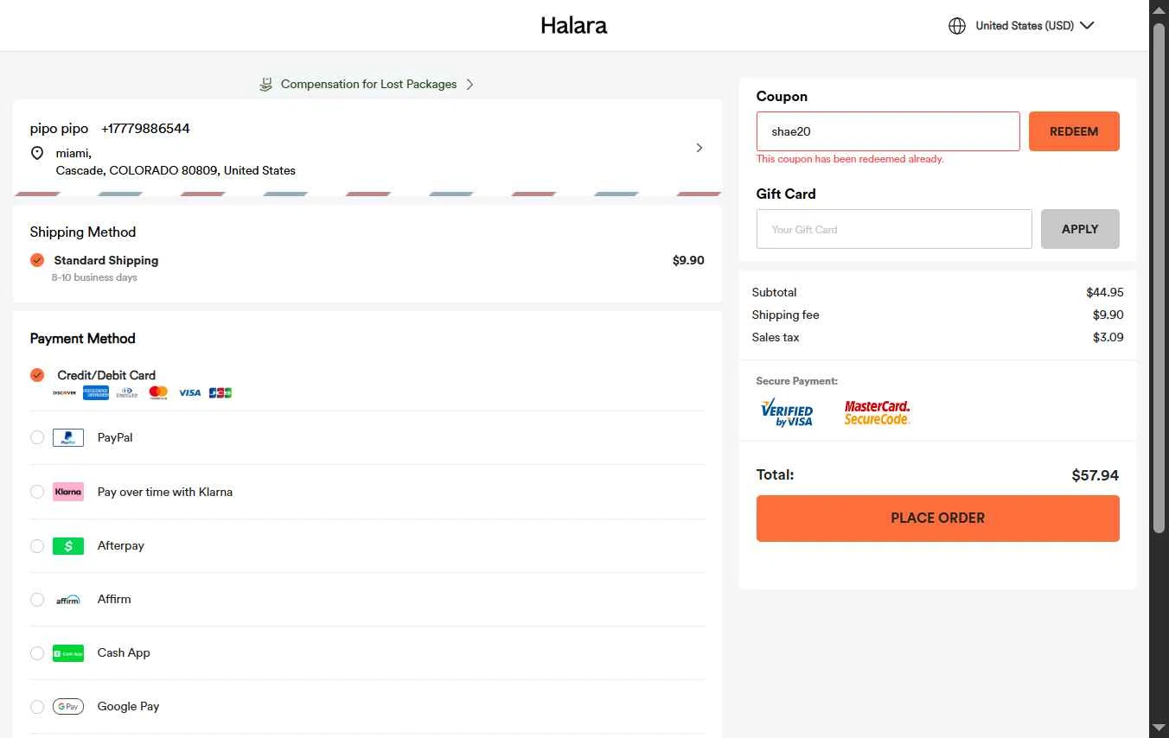1169x738 pixels.
Task: Click the green Afterpay logo icon
Action: coord(68,545)
